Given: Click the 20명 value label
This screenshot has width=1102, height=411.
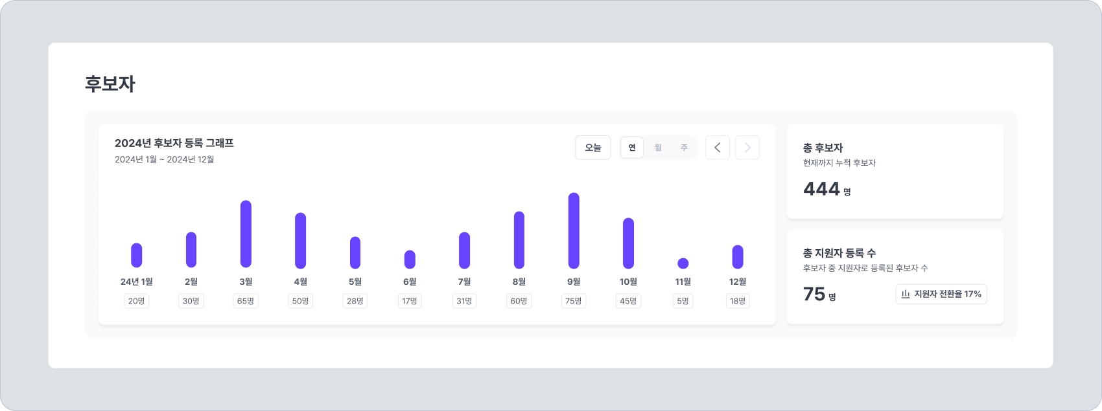Looking at the screenshot, I should click(x=136, y=301).
